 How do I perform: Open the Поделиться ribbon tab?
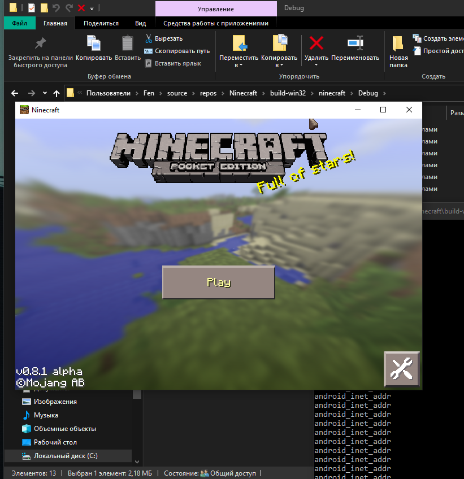(101, 23)
